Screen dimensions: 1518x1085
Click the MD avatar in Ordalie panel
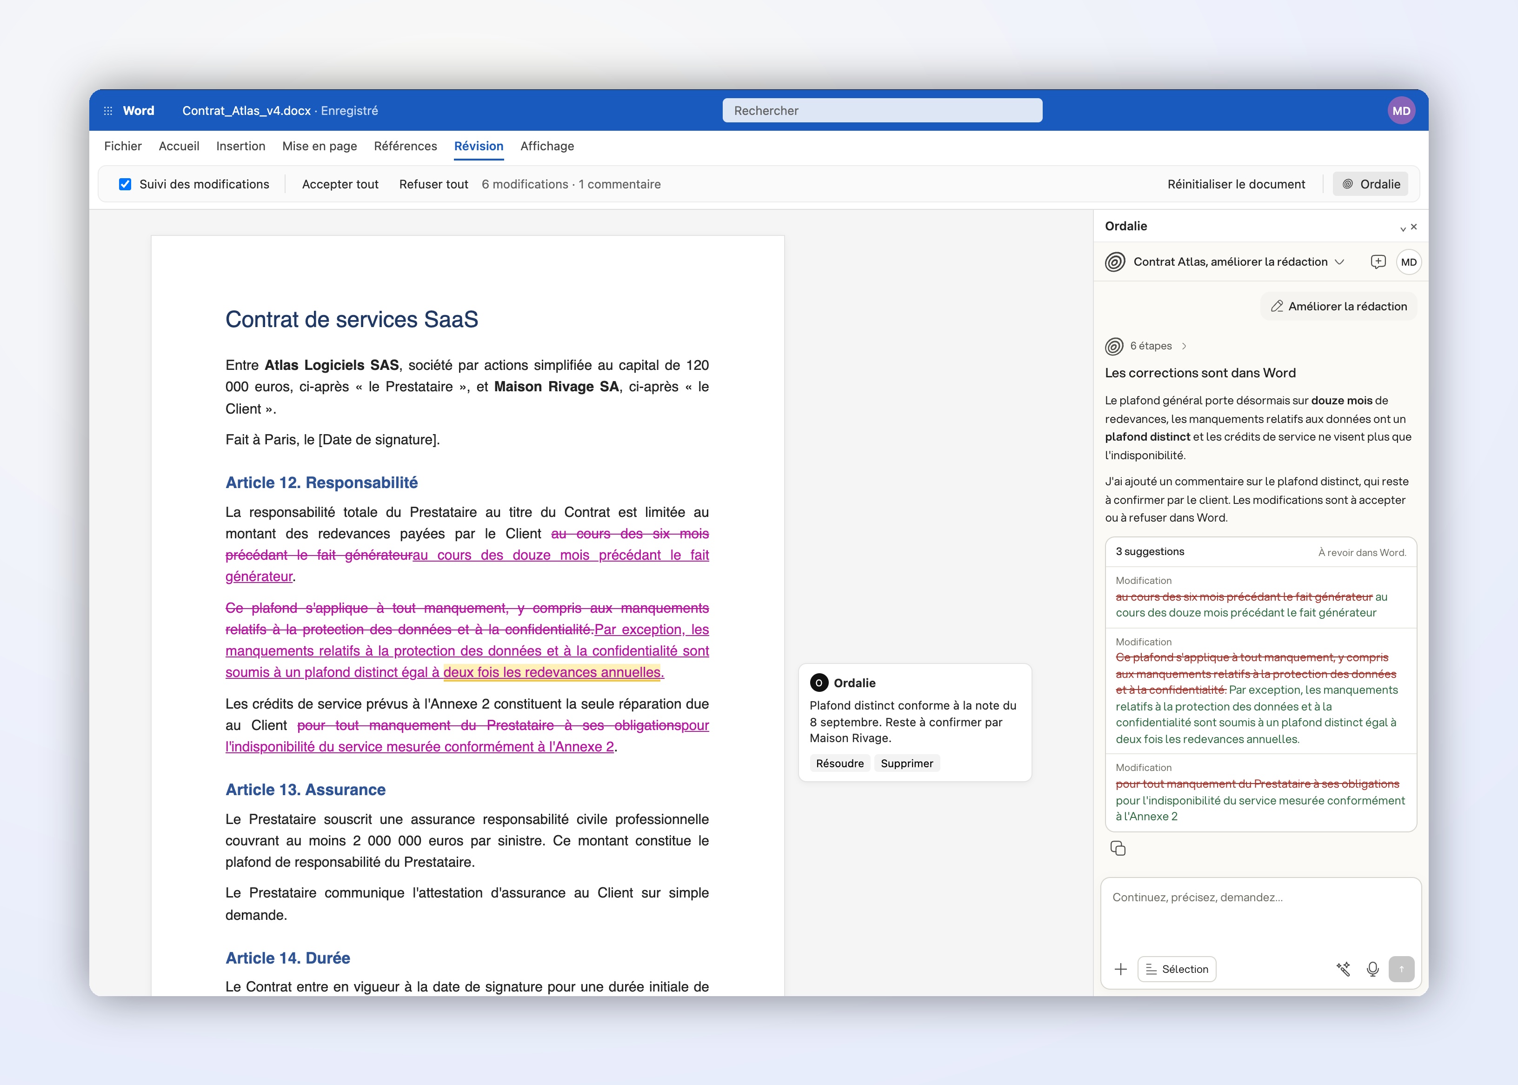pos(1408,262)
